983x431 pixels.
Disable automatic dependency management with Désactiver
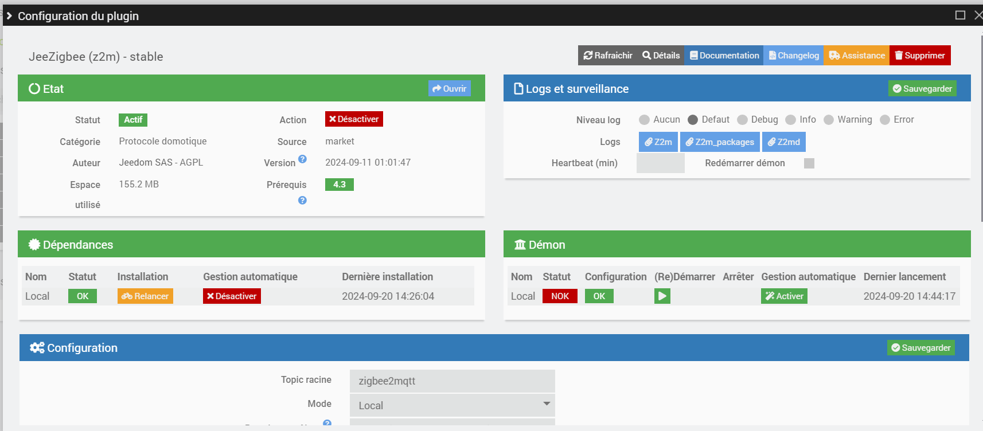click(x=232, y=296)
